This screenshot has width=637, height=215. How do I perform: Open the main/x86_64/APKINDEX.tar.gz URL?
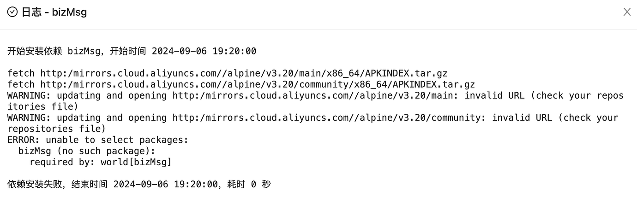pos(244,73)
